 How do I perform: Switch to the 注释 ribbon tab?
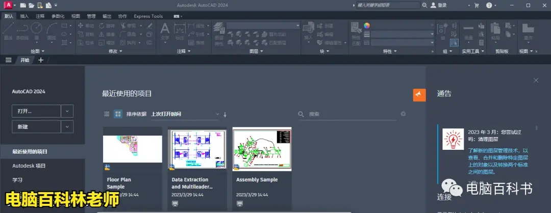coord(40,16)
